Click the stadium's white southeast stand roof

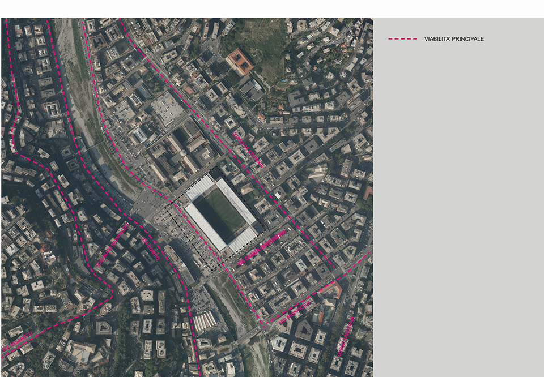pos(243,239)
